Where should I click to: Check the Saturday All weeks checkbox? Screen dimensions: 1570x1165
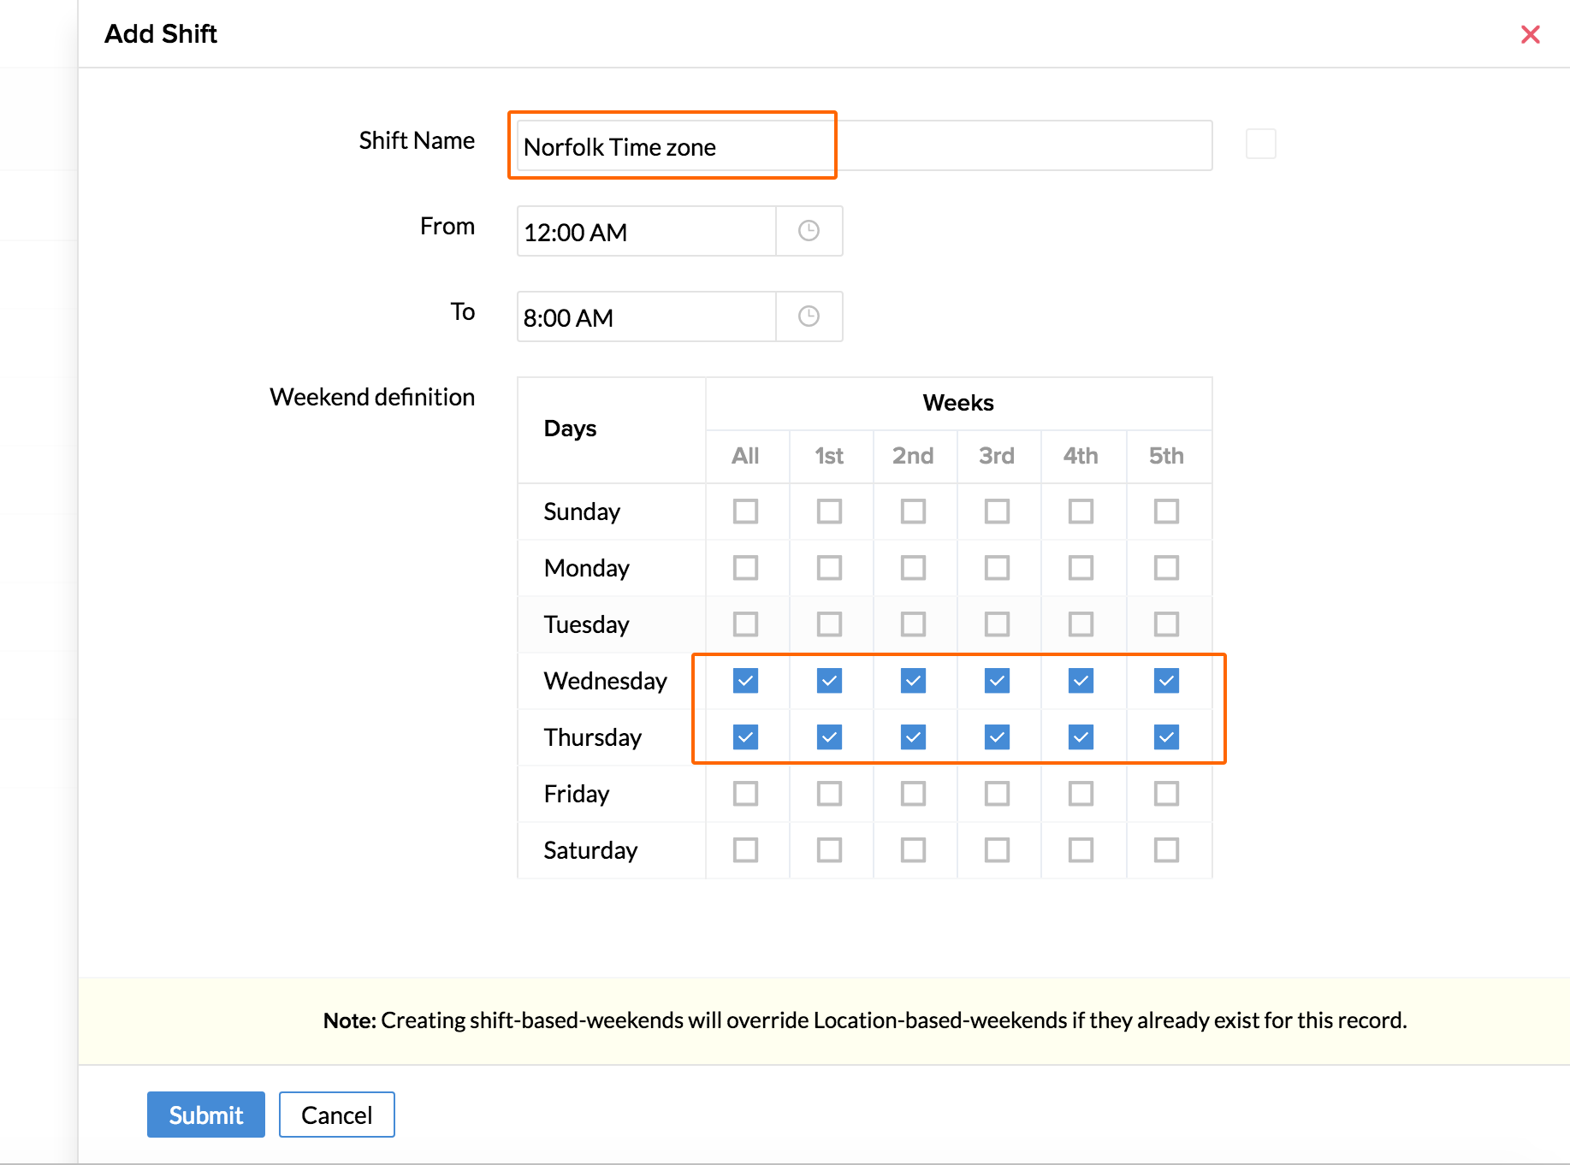pos(745,850)
